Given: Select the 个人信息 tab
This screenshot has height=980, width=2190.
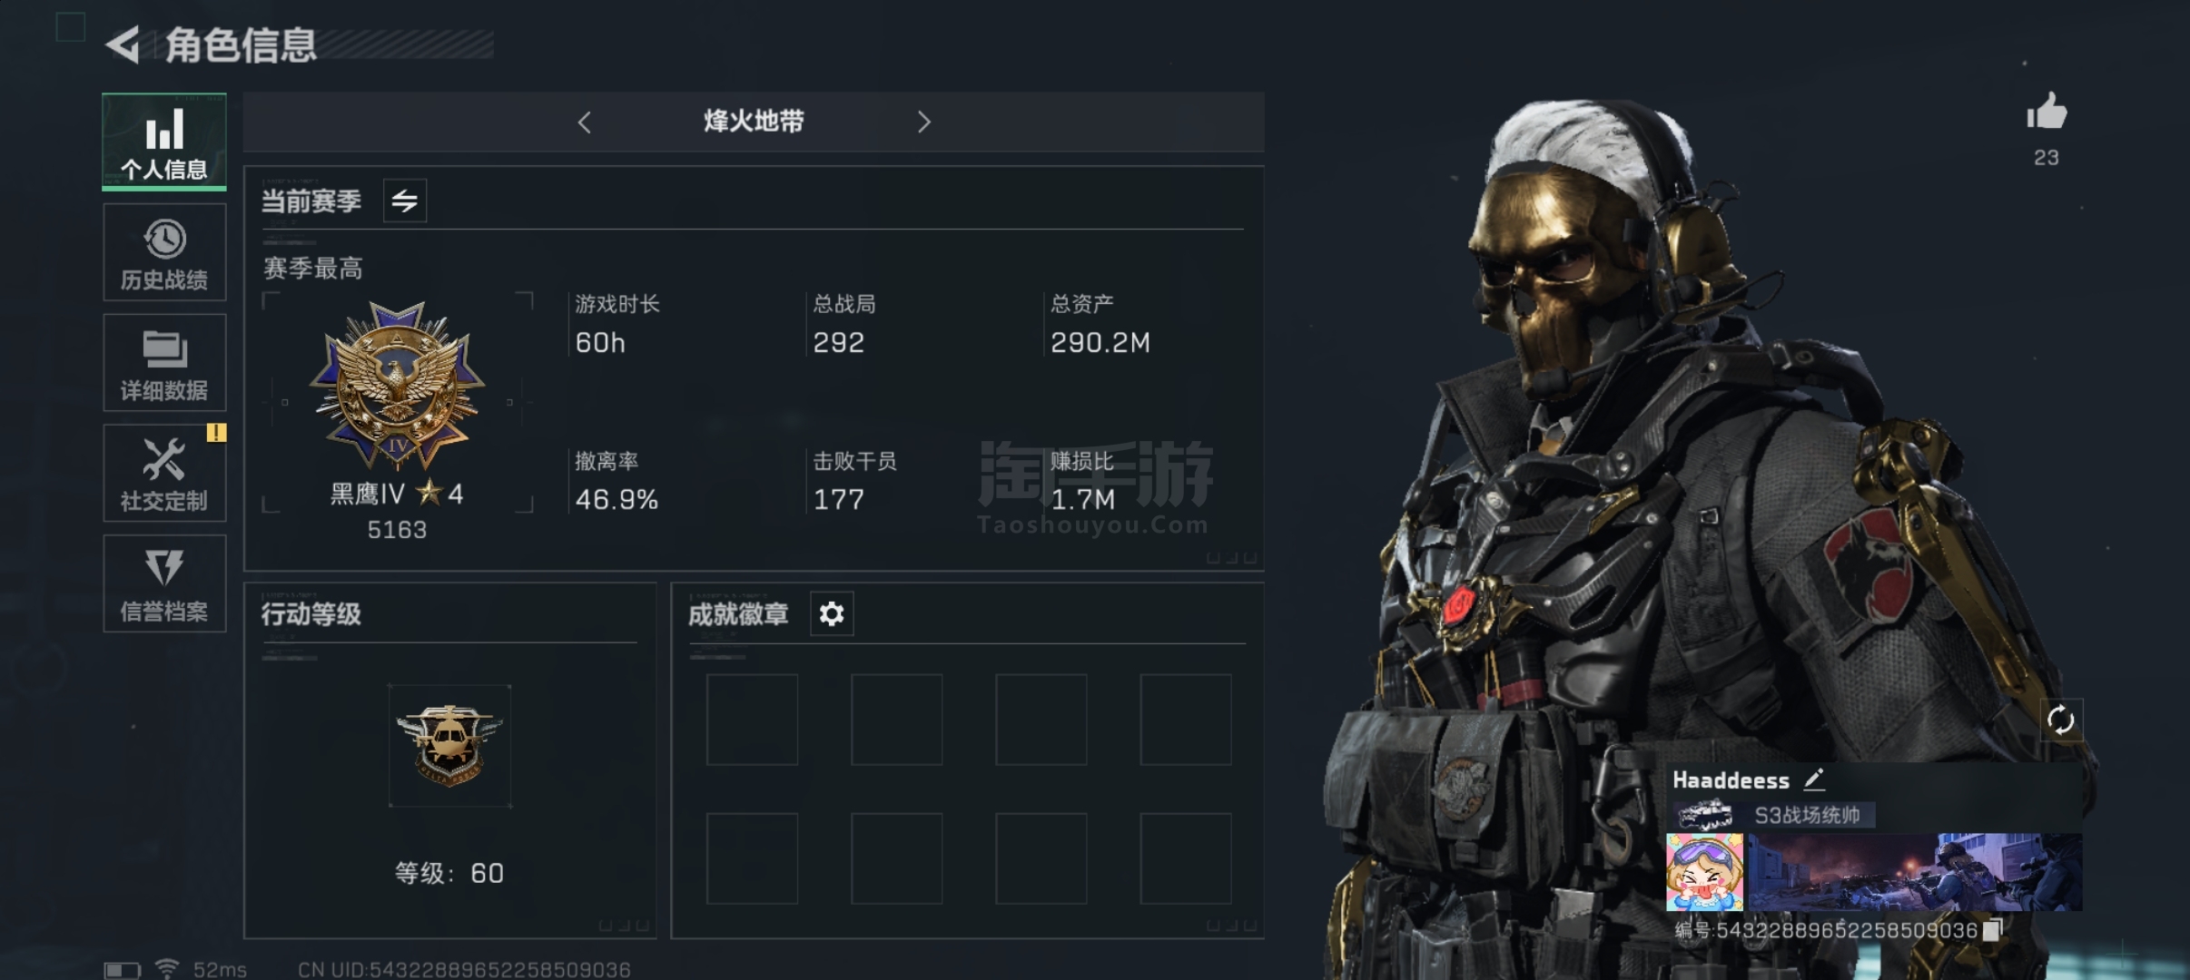Looking at the screenshot, I should 164,142.
